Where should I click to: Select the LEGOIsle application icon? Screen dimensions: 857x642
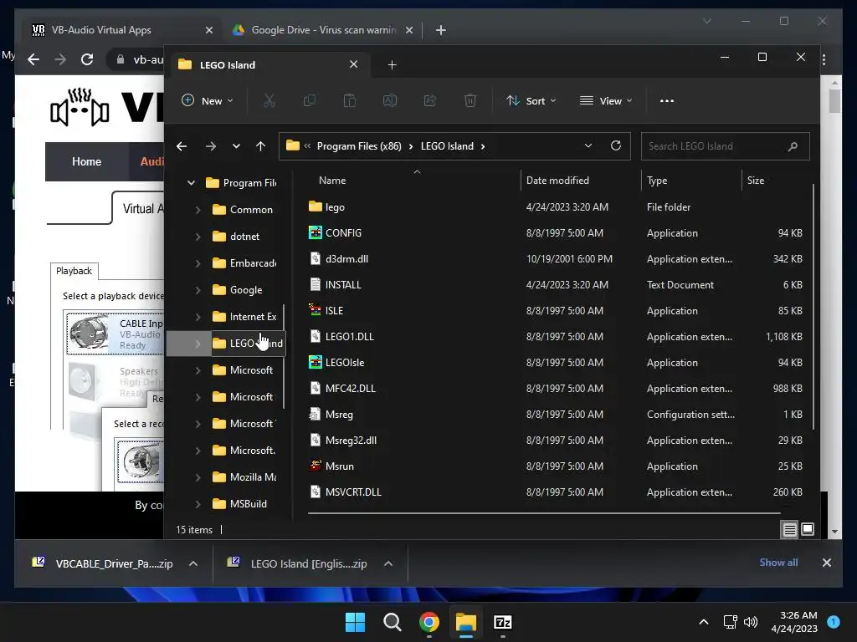point(316,362)
